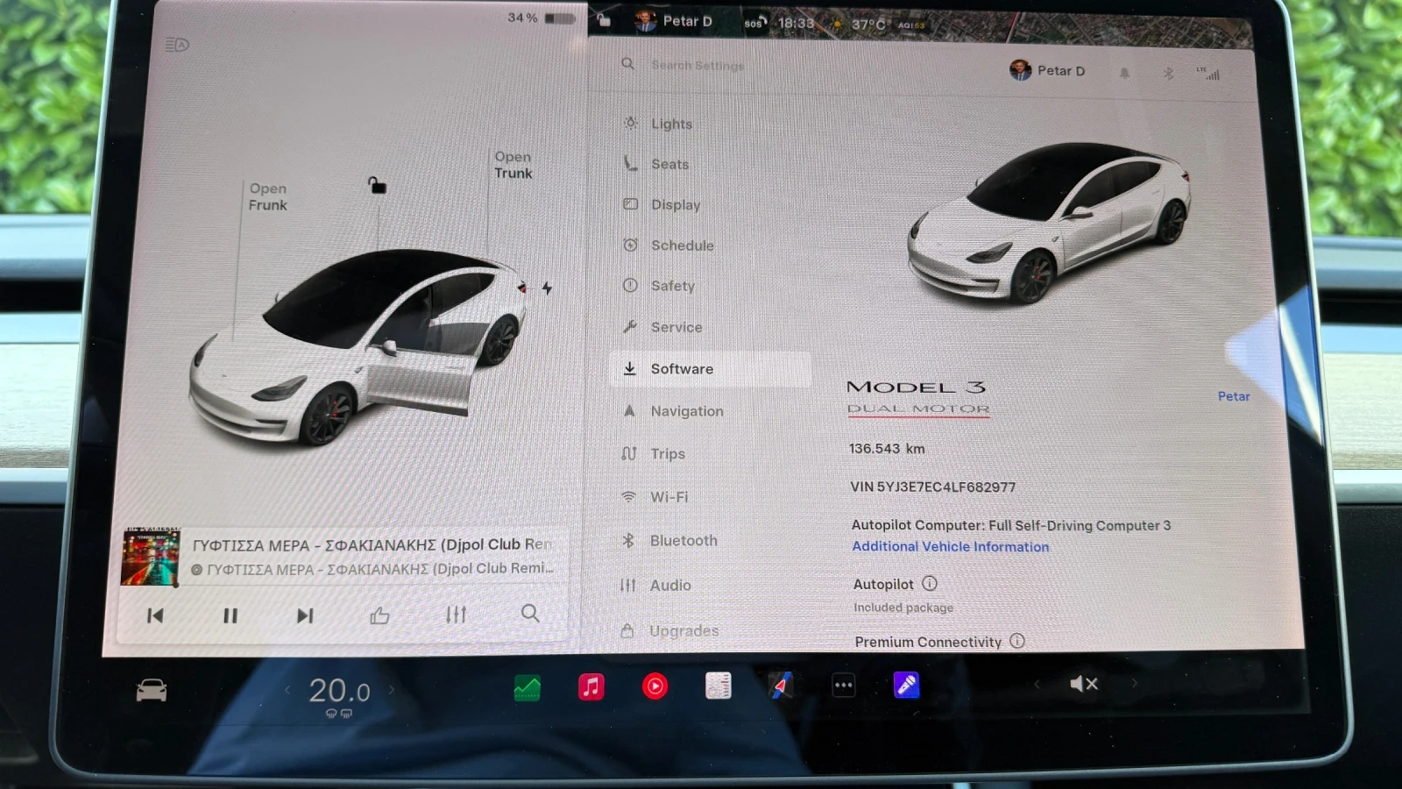The width and height of the screenshot is (1402, 789).
Task: Click the thumbs up like icon
Action: [x=379, y=615]
